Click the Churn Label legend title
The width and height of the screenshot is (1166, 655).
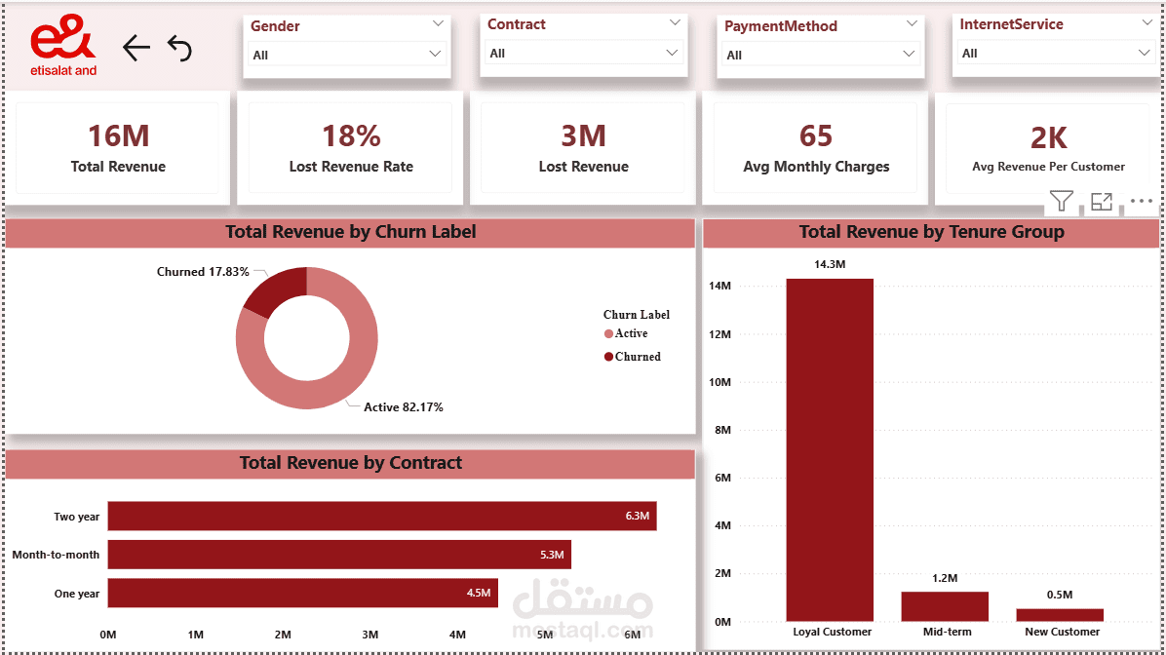coord(637,315)
